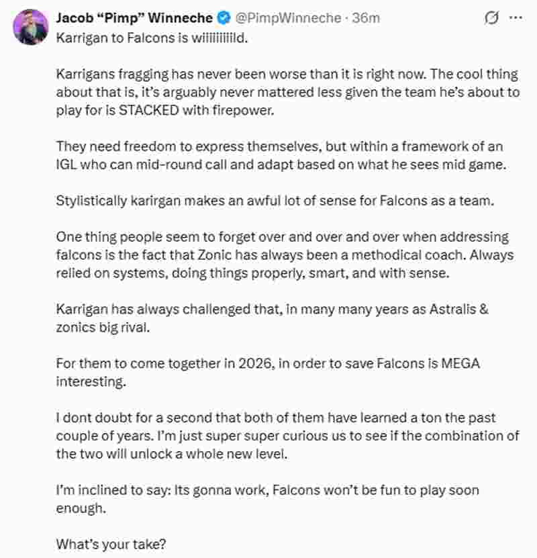Click the "What's your take?" closing line

coord(111,545)
